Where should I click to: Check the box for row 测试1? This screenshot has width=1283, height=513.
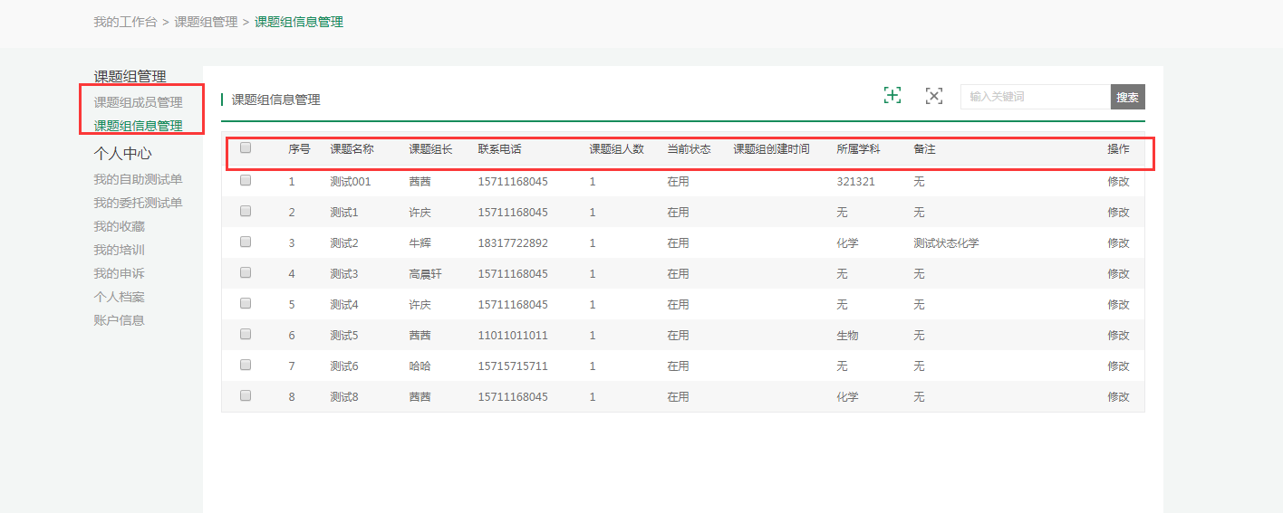point(246,211)
